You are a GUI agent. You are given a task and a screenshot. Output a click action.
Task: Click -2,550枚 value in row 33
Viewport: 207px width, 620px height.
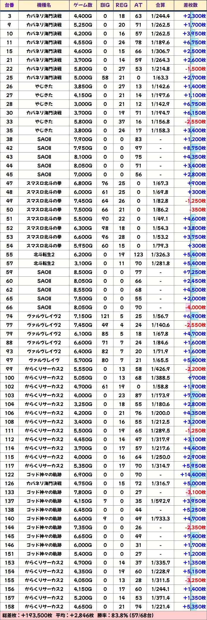pos(196,121)
